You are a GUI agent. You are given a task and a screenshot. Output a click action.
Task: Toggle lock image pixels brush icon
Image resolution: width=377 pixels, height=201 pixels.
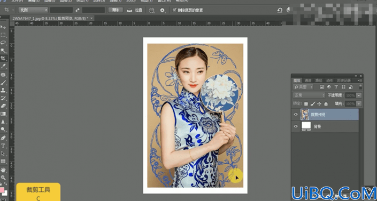coord(313,104)
